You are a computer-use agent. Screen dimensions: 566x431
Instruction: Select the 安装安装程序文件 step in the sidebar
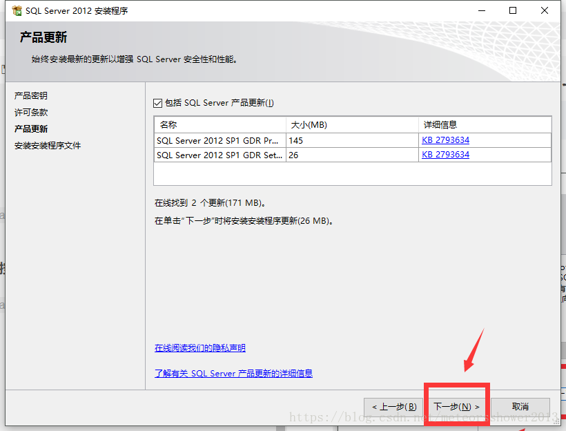[48, 146]
